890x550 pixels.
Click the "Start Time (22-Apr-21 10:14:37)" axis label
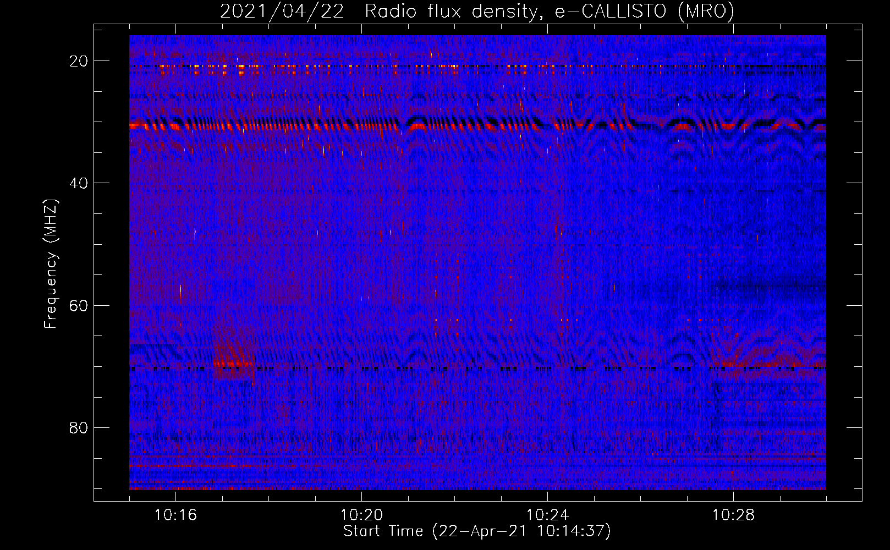pos(477,531)
